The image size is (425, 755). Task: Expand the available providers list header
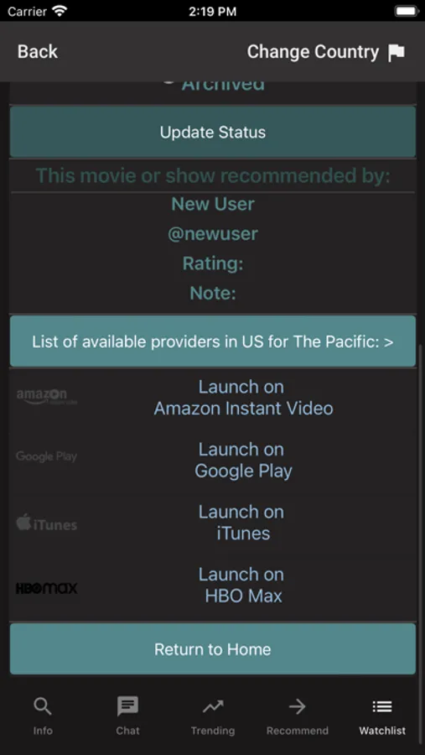tap(213, 341)
